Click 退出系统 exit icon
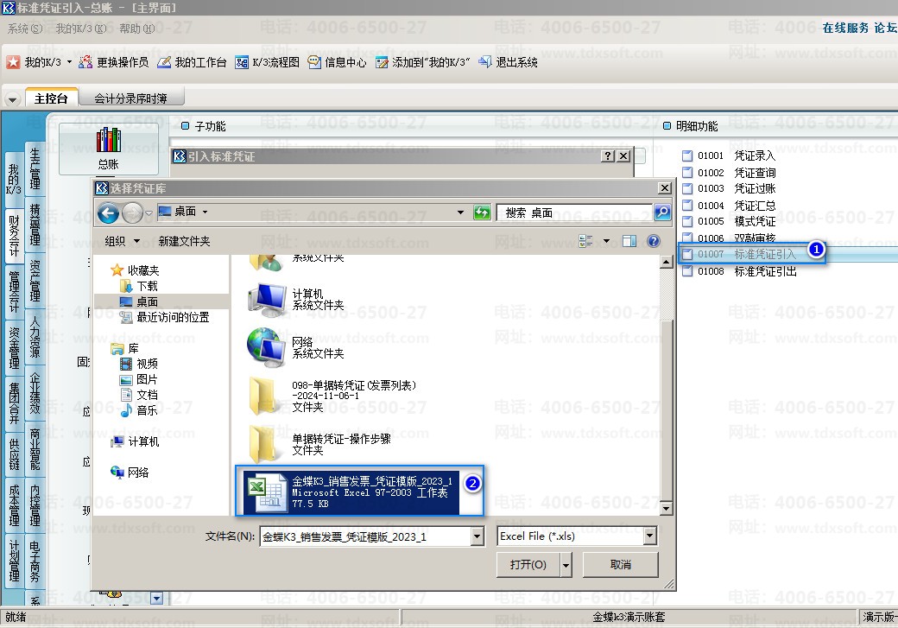Viewport: 898px width, 628px height. pos(485,62)
